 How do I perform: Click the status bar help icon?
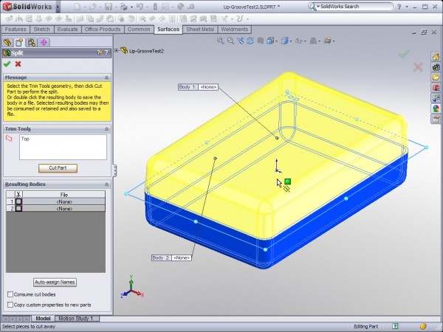coord(396,326)
